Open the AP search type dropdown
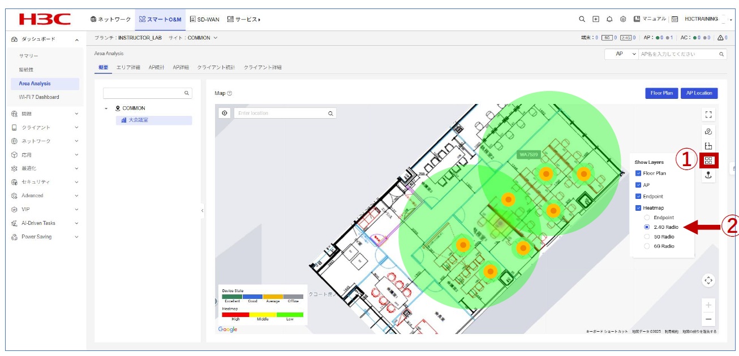Viewport: 739px width, 356px height. [x=621, y=54]
